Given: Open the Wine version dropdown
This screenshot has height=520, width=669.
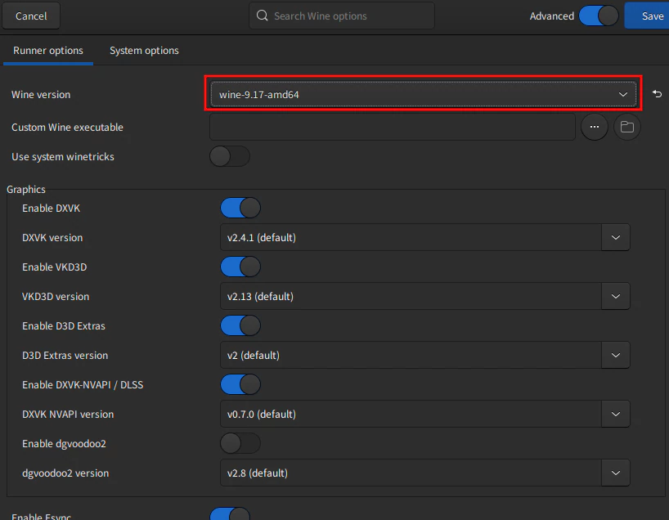Looking at the screenshot, I should tap(423, 95).
